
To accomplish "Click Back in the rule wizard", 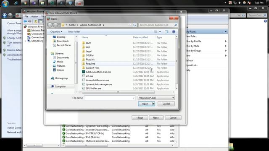I will (x=140, y=118).
